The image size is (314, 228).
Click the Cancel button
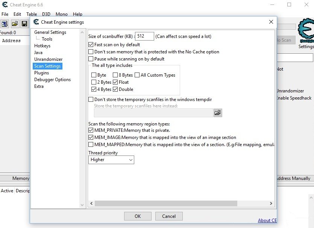(169, 216)
